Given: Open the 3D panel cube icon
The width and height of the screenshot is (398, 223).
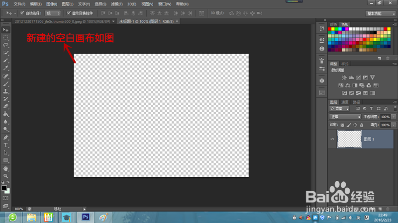Looking at the screenshot, I should click(x=322, y=80).
